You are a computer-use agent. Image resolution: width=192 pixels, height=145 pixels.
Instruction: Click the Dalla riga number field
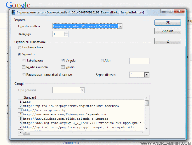(58, 34)
